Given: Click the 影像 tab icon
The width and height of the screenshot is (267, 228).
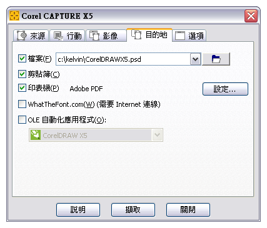Looking at the screenshot, I should click(x=94, y=36).
